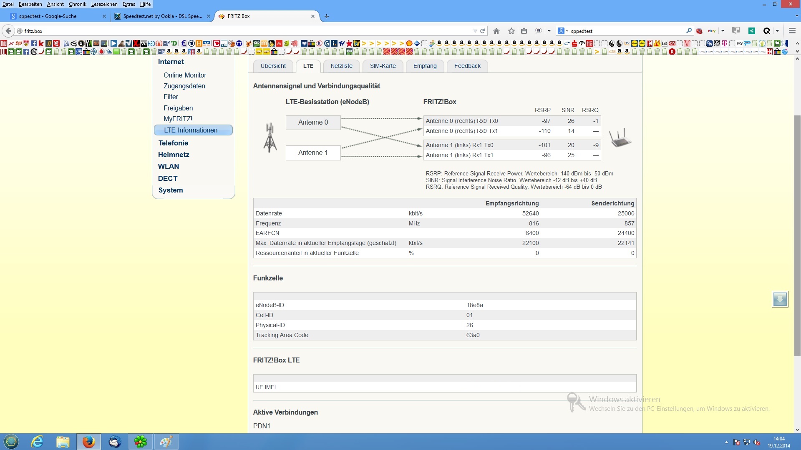Open Internet Explorer from the taskbar
This screenshot has width=801, height=450.
point(37,442)
